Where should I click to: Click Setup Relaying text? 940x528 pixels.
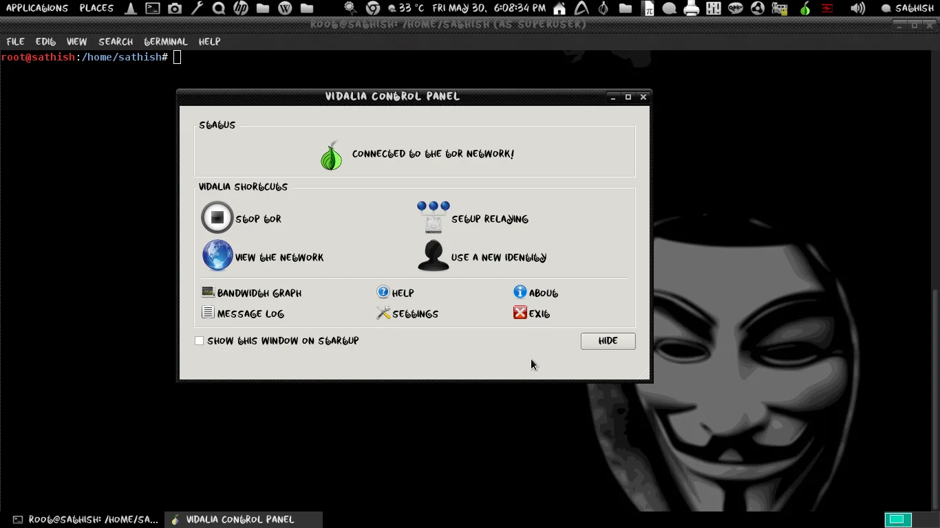(490, 219)
